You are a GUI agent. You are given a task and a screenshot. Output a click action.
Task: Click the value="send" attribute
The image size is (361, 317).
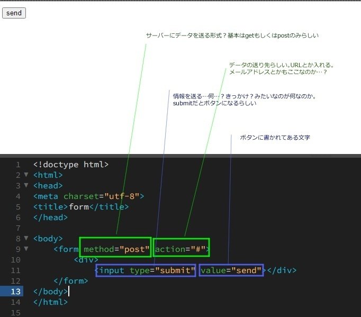231,270
